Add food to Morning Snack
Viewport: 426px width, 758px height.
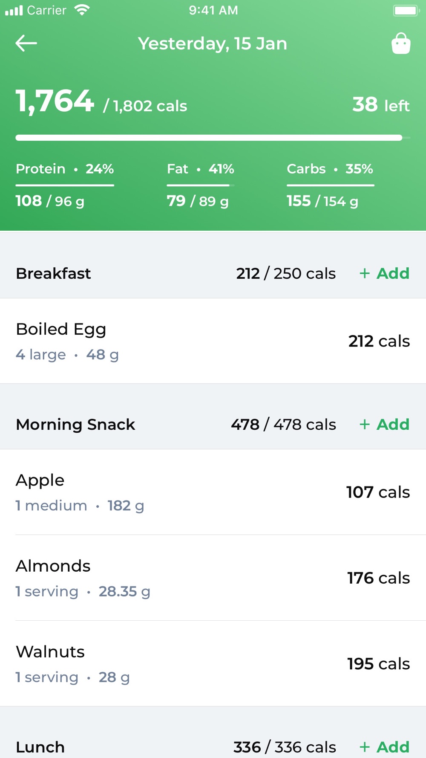(x=384, y=424)
